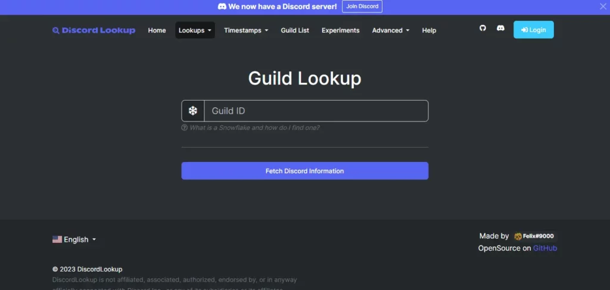Click Fetch Discord Information button
610x290 pixels.
coord(304,171)
